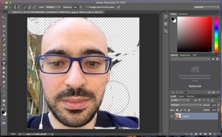Click the delete layer trash icon
Viewport: 222px width, 137px height.
coord(215,134)
